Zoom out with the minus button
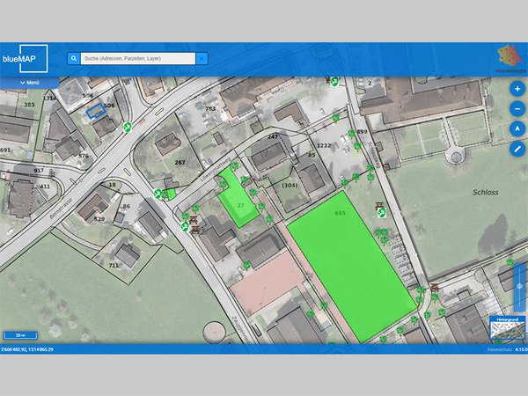Screen dimensions: 528x396 pyautogui.click(x=517, y=109)
